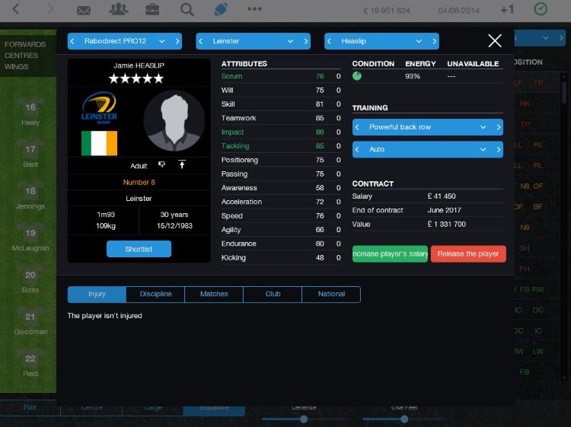Advance one day with +1
The width and height of the screenshot is (571, 427).
click(x=507, y=9)
